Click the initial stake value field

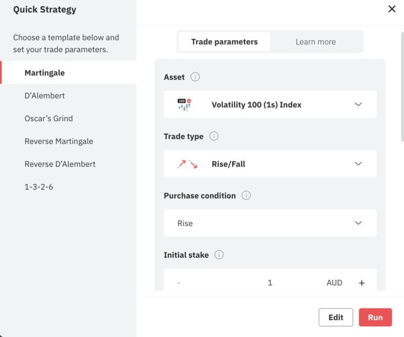270,283
